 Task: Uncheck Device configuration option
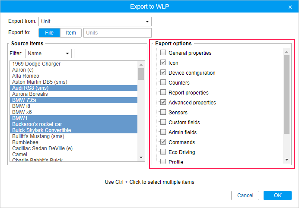point(163,73)
